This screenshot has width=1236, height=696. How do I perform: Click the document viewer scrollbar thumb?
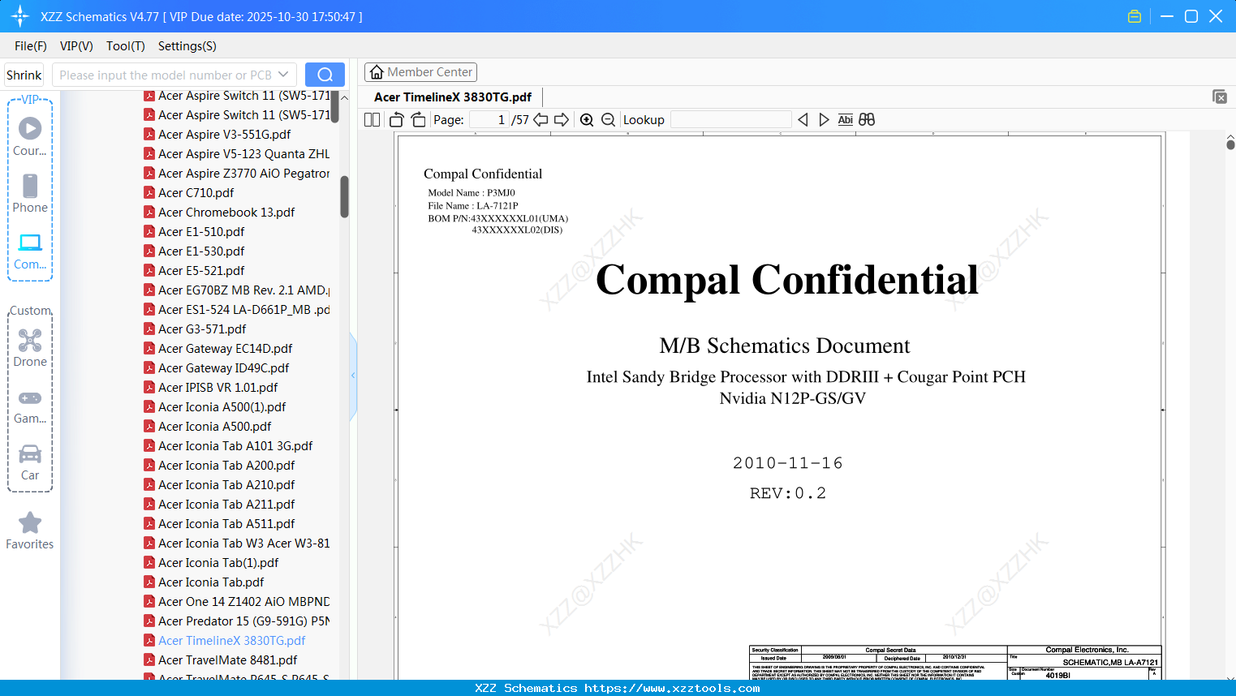coord(1230,144)
